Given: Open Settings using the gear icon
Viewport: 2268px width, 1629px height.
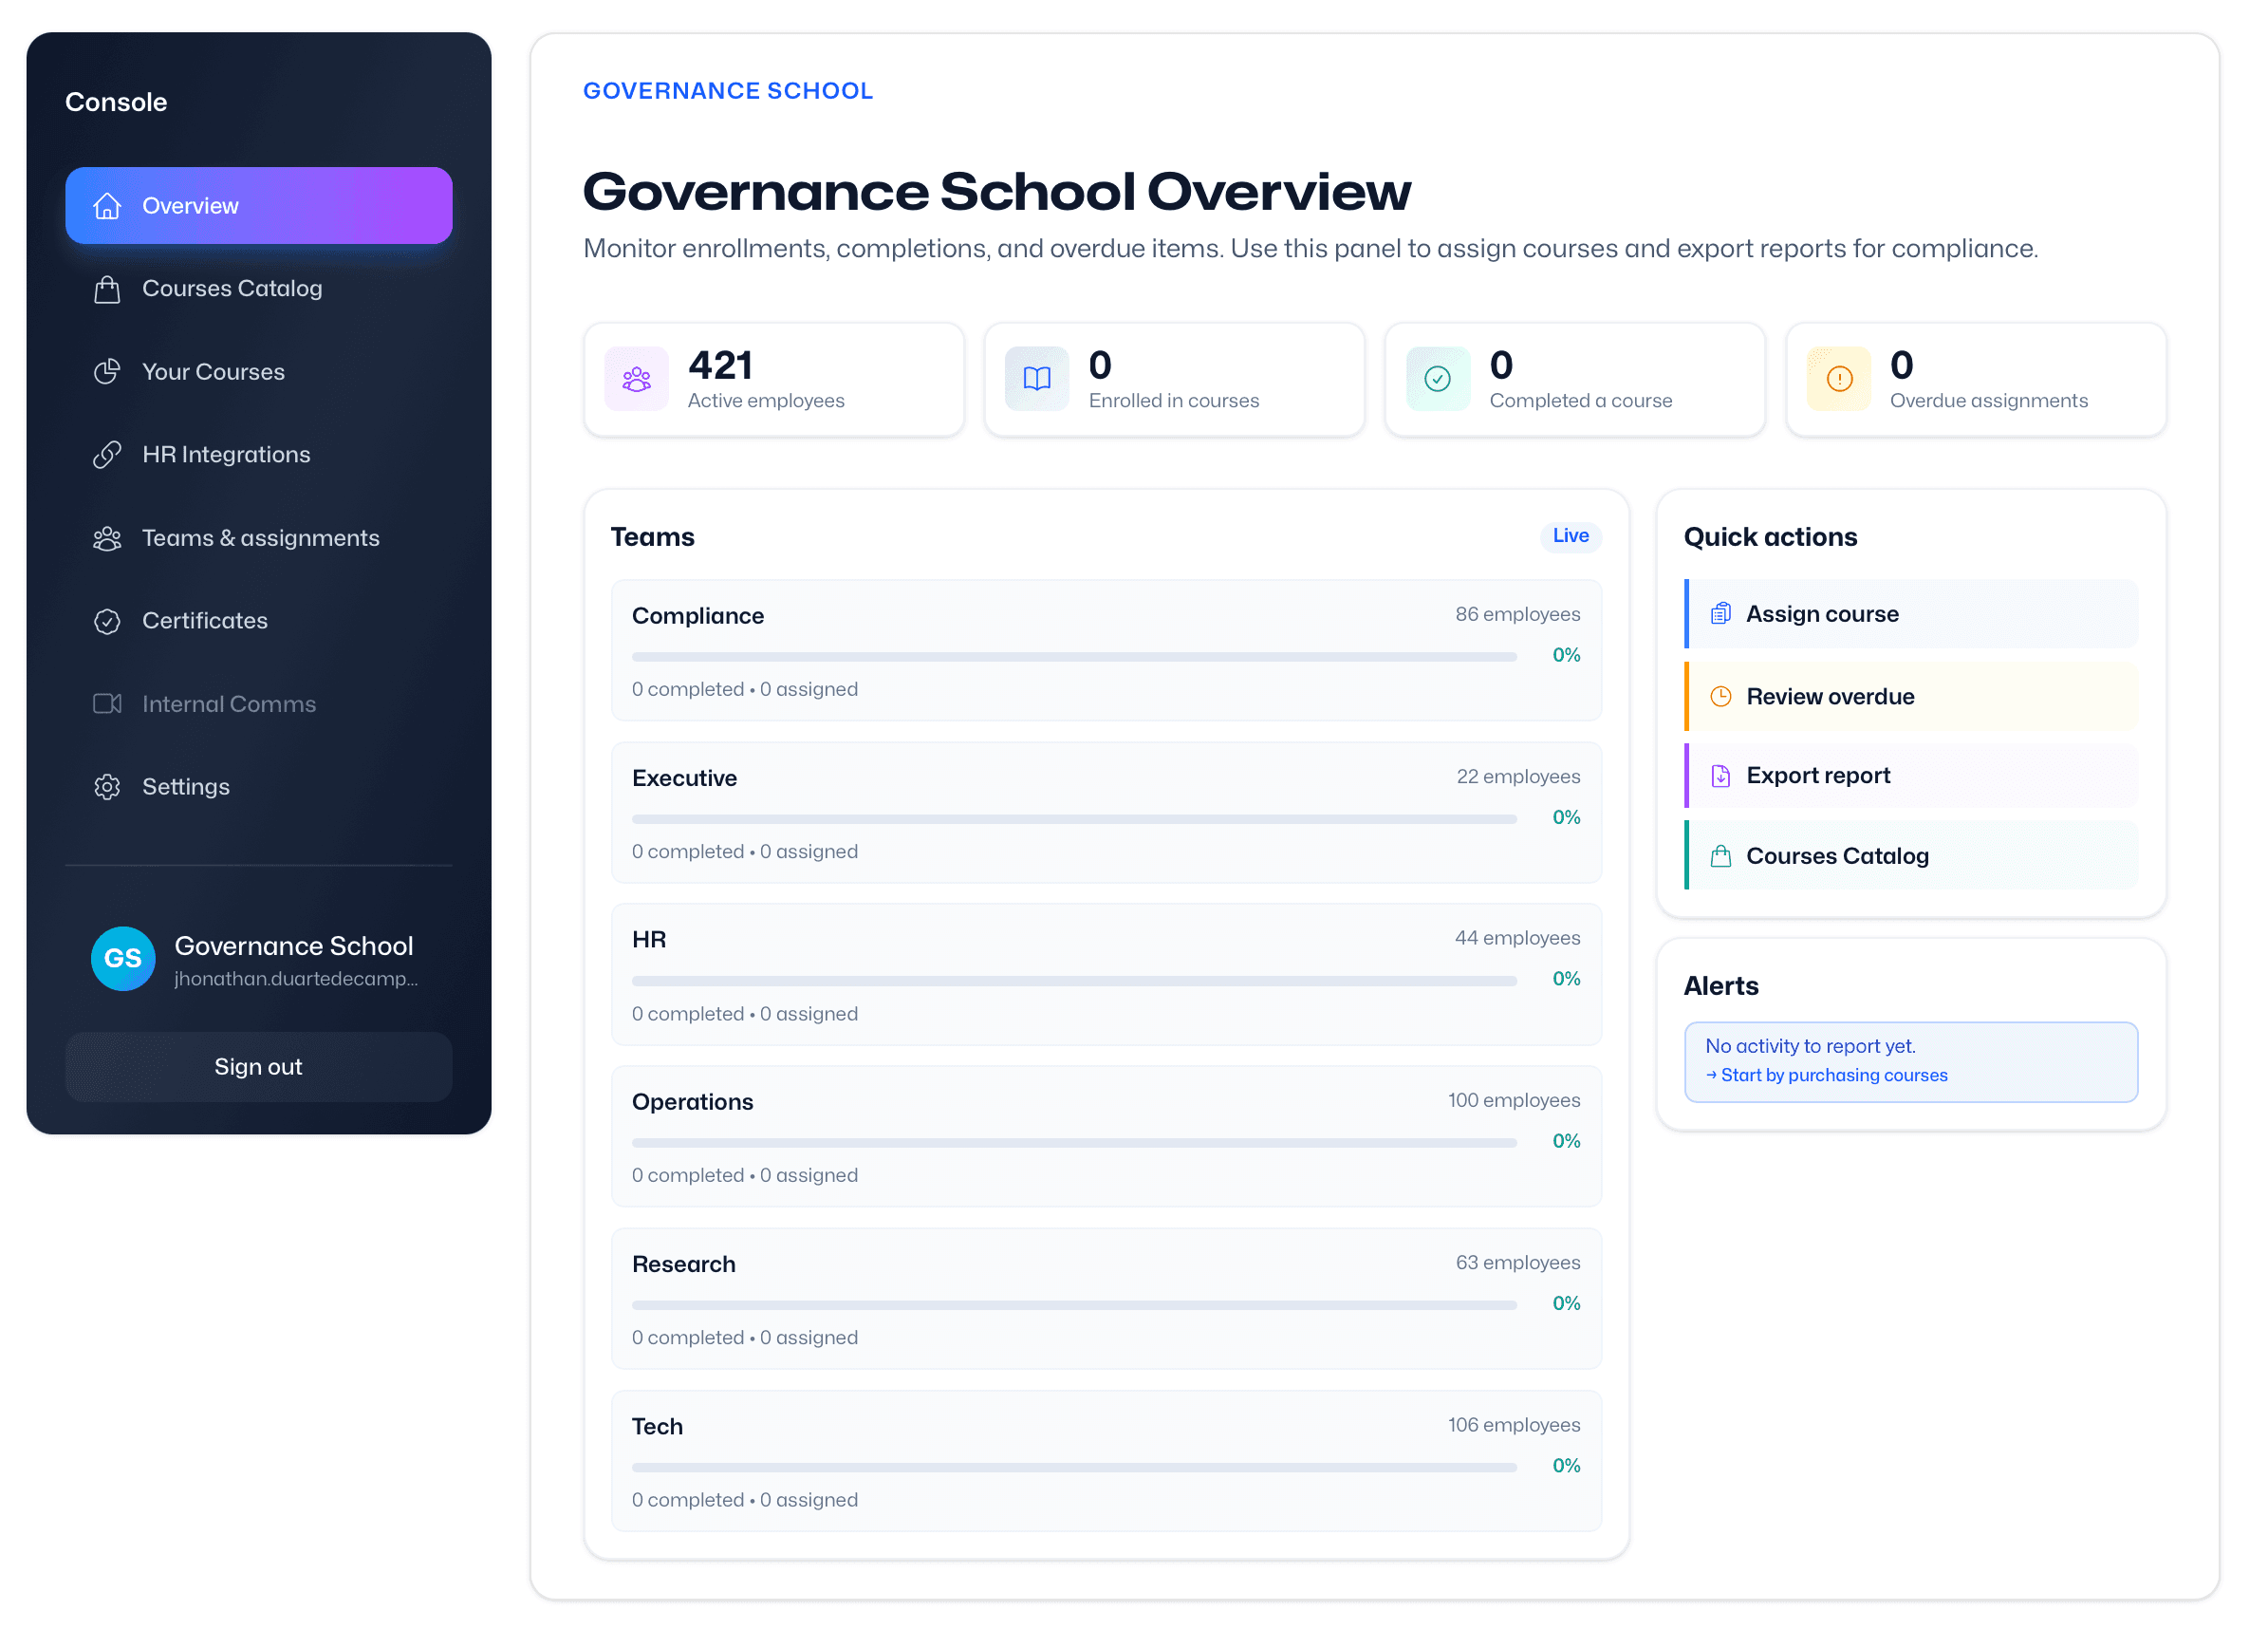Looking at the screenshot, I should point(107,786).
